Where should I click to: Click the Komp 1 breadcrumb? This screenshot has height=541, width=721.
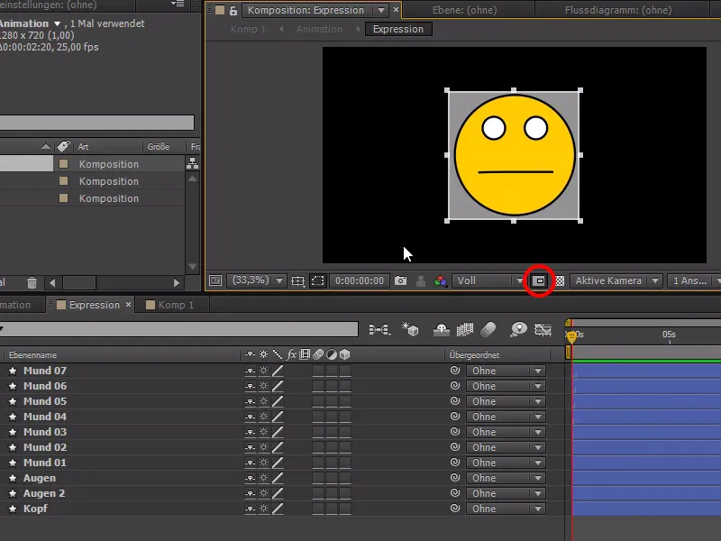click(249, 29)
